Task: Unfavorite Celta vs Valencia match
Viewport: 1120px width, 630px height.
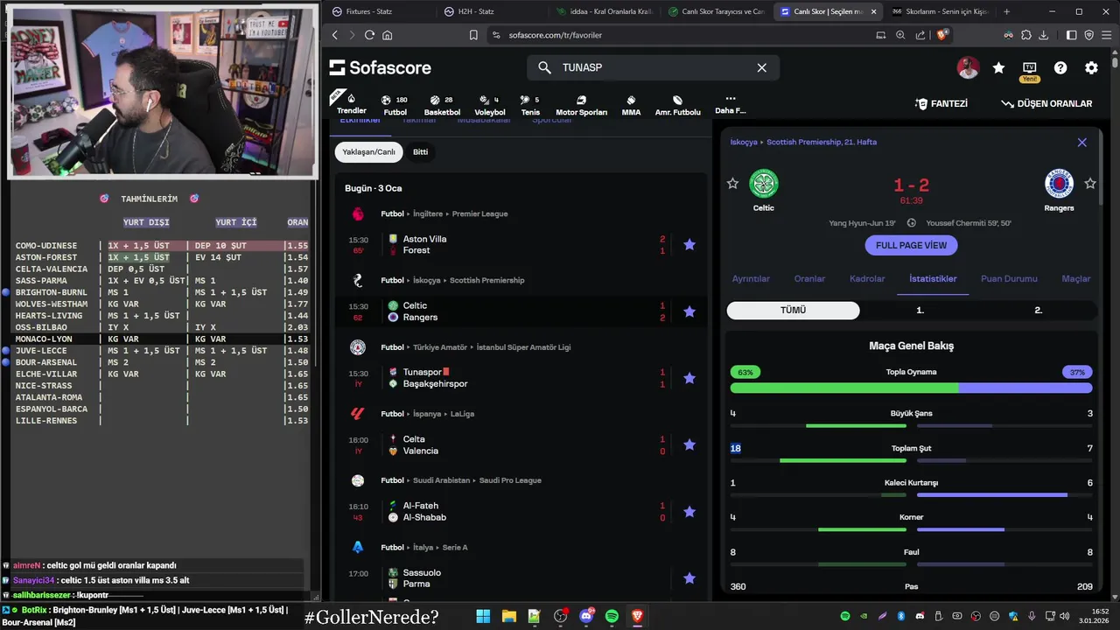Action: point(689,444)
